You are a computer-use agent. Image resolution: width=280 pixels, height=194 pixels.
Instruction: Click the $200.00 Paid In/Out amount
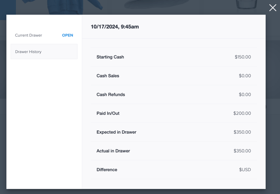(x=242, y=113)
